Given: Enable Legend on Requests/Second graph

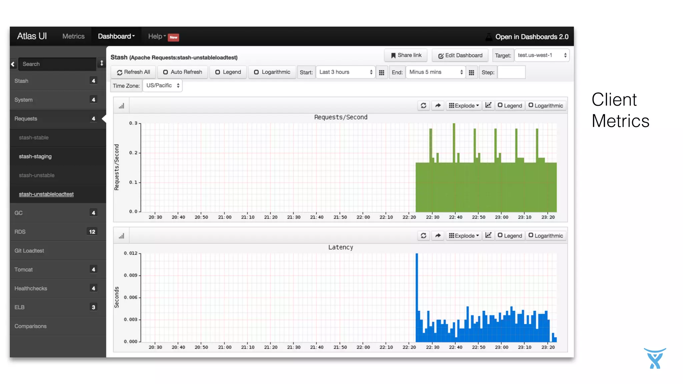Looking at the screenshot, I should [x=510, y=106].
